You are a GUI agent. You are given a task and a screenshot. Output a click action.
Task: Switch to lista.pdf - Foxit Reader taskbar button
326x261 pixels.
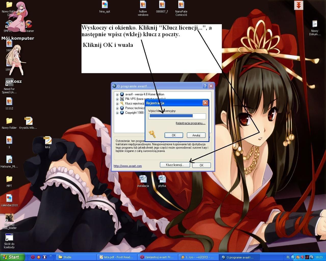(117, 257)
